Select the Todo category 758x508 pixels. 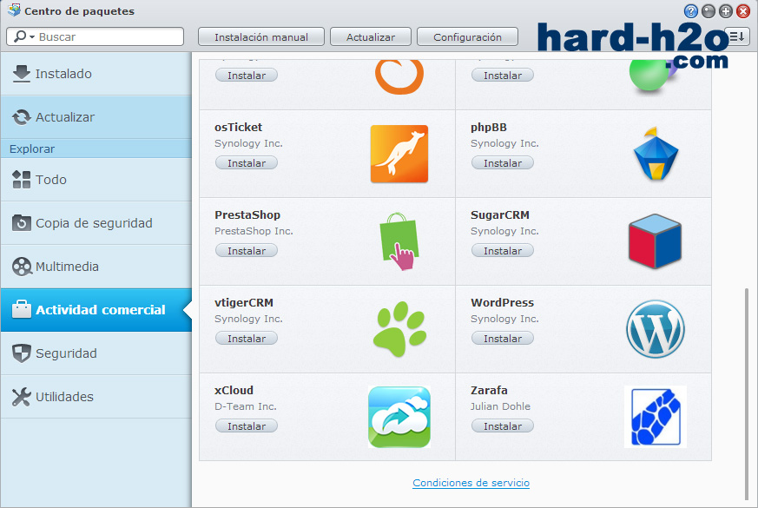96,180
